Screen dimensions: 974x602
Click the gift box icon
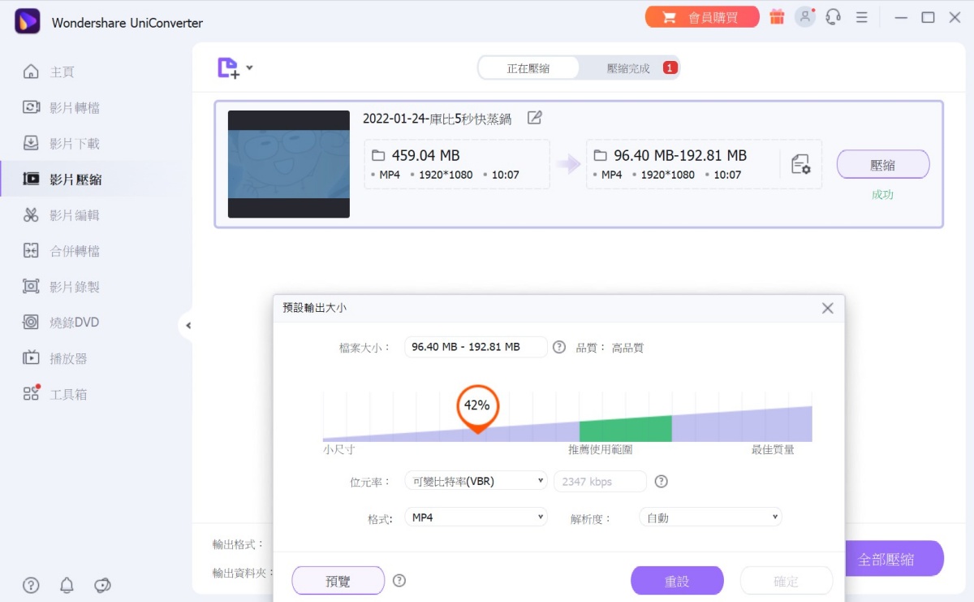(777, 17)
